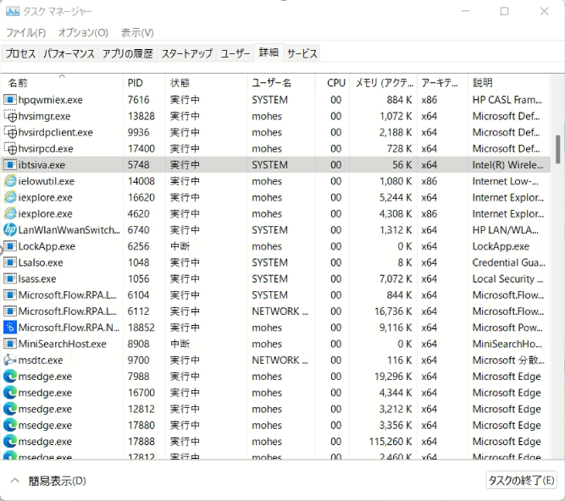Sort by the 名前 column header
Screen dimensions: 565x501
point(62,83)
